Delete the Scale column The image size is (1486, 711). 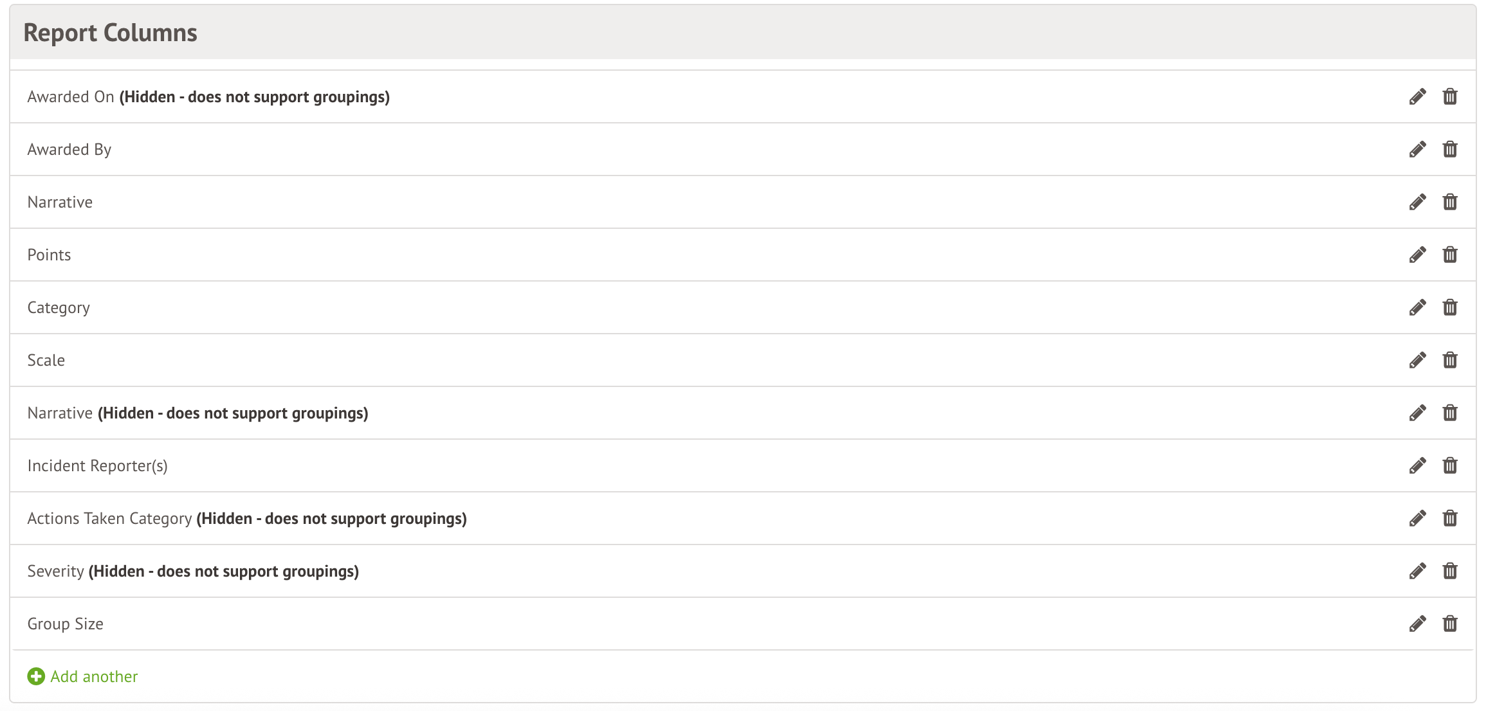tap(1450, 361)
